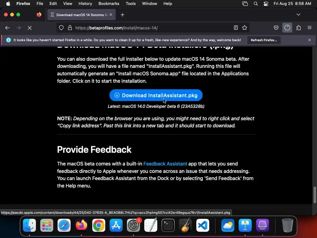Stop loading the page with X button
The width and height of the screenshot is (317, 238).
[x=30, y=28]
